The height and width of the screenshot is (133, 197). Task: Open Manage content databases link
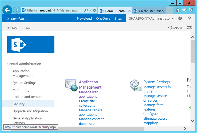pos(91,121)
